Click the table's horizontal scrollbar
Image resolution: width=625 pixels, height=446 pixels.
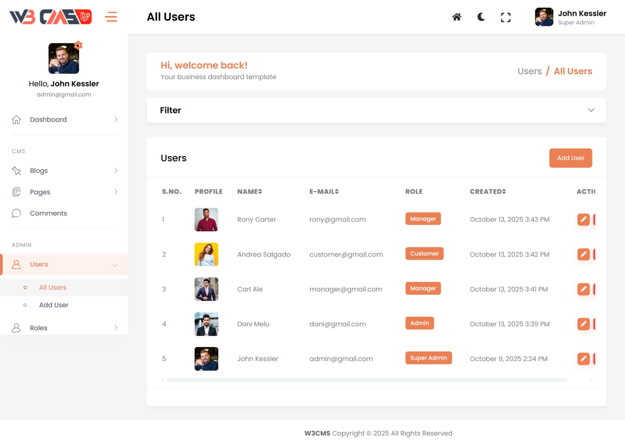tap(367, 380)
